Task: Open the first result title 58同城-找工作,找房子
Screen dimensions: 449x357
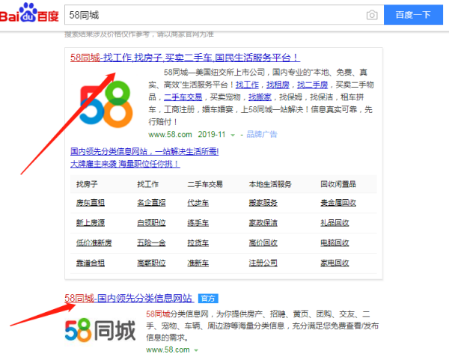Action: 185,58
